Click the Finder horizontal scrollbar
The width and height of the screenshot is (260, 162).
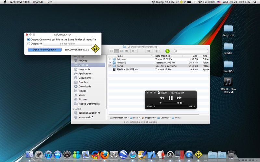154,114
